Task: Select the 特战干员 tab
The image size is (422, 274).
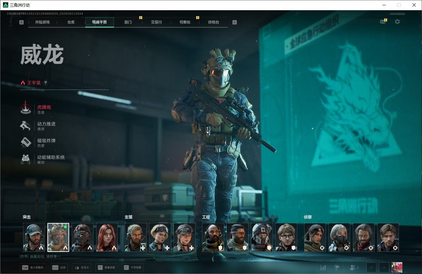Action: point(99,22)
